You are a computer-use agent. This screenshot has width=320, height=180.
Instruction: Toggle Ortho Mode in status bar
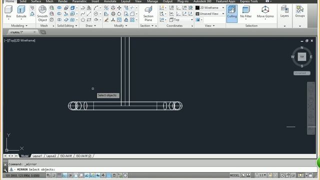tap(64, 175)
